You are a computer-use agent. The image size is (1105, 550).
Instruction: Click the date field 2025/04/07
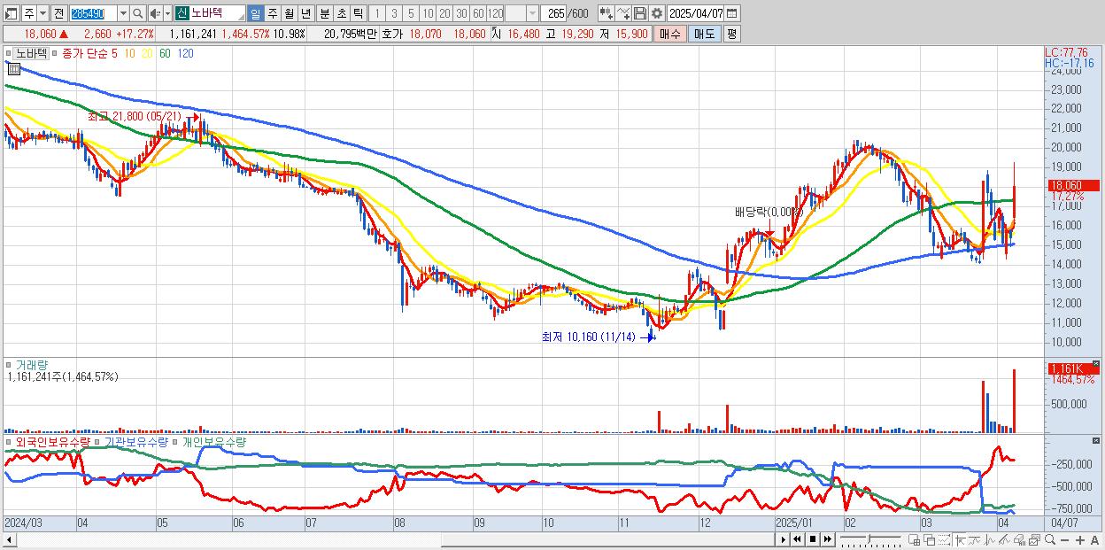click(x=695, y=13)
